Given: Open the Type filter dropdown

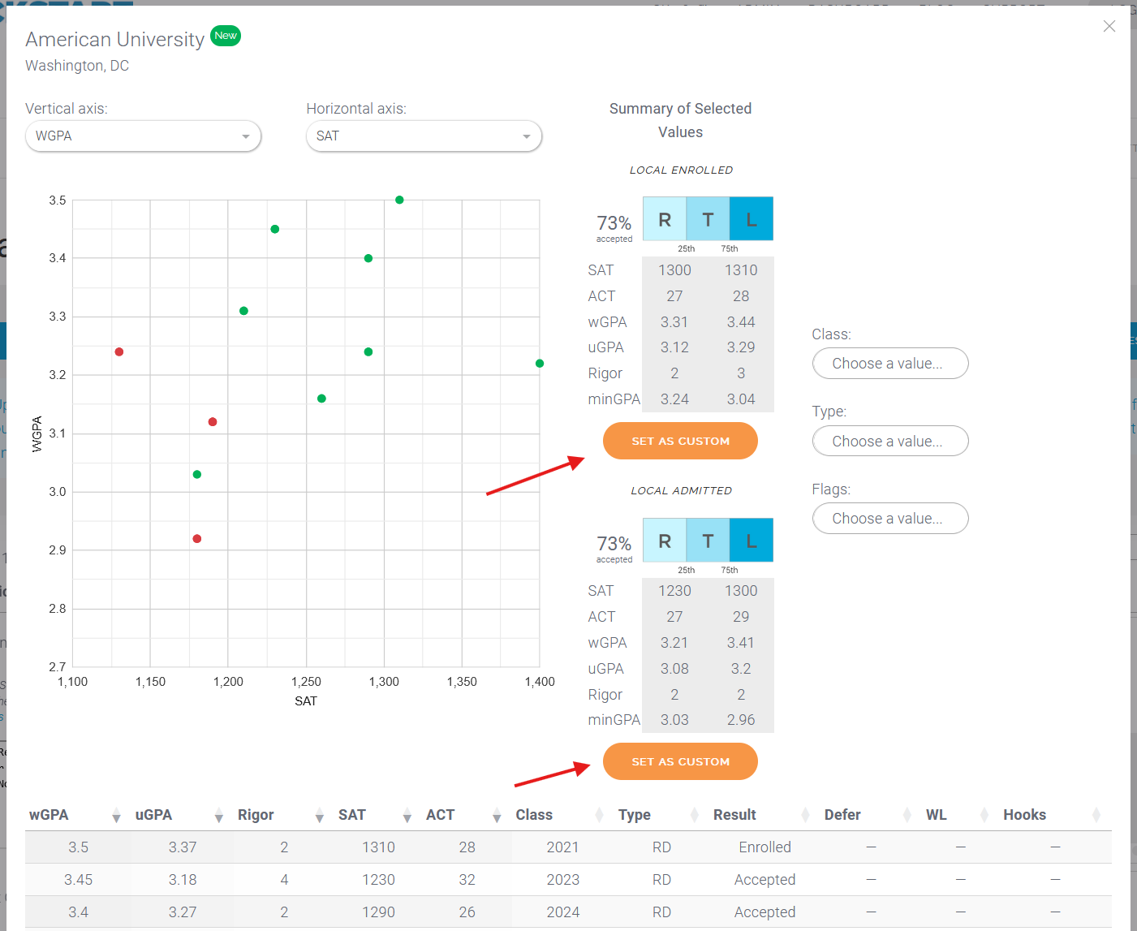Looking at the screenshot, I should tap(890, 442).
